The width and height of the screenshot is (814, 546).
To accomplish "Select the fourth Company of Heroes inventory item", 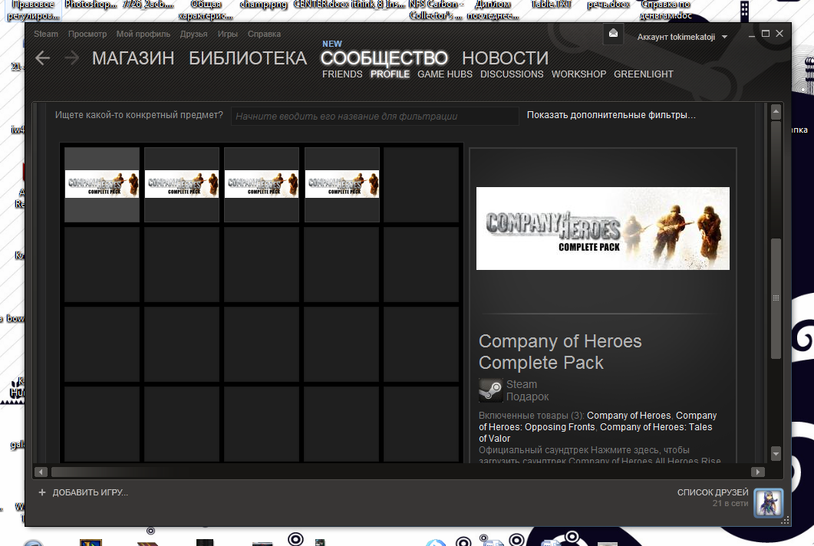I will tap(342, 184).
